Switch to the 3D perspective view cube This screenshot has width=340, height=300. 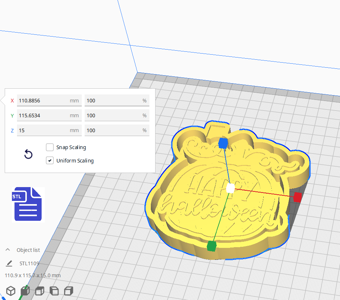[x=11, y=291]
